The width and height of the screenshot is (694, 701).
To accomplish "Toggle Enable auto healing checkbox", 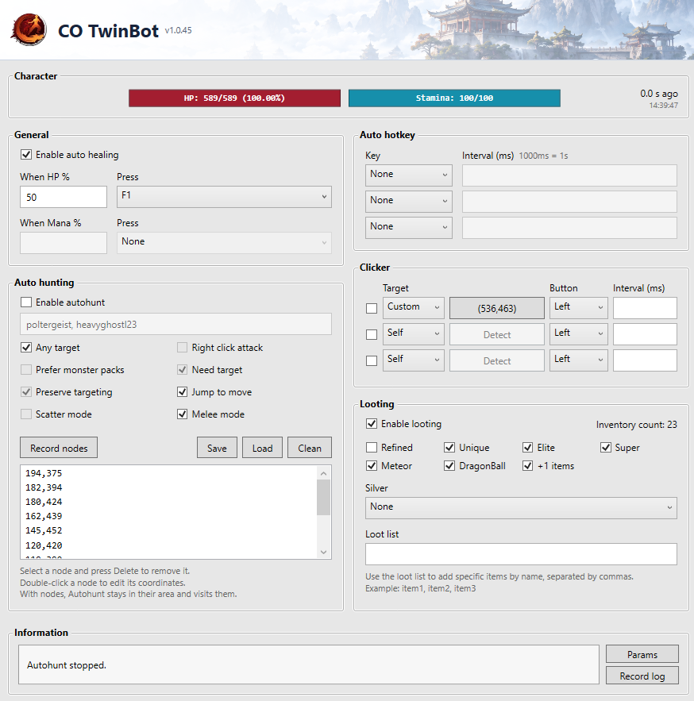I will pyautogui.click(x=26, y=155).
